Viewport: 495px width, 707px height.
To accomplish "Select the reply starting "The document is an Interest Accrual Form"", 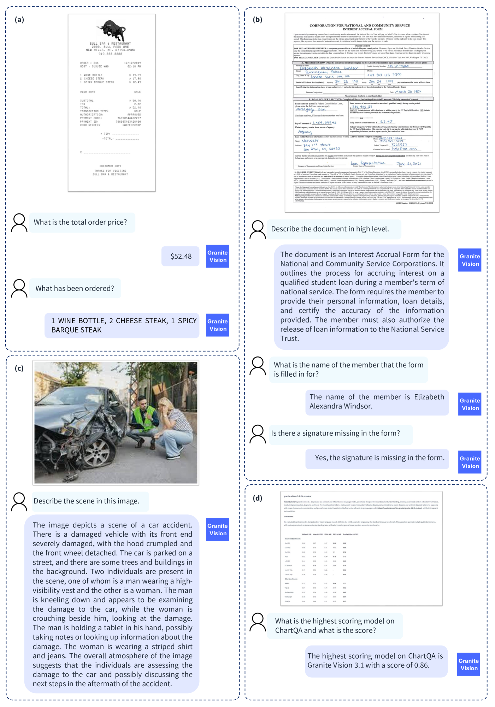I will [361, 297].
